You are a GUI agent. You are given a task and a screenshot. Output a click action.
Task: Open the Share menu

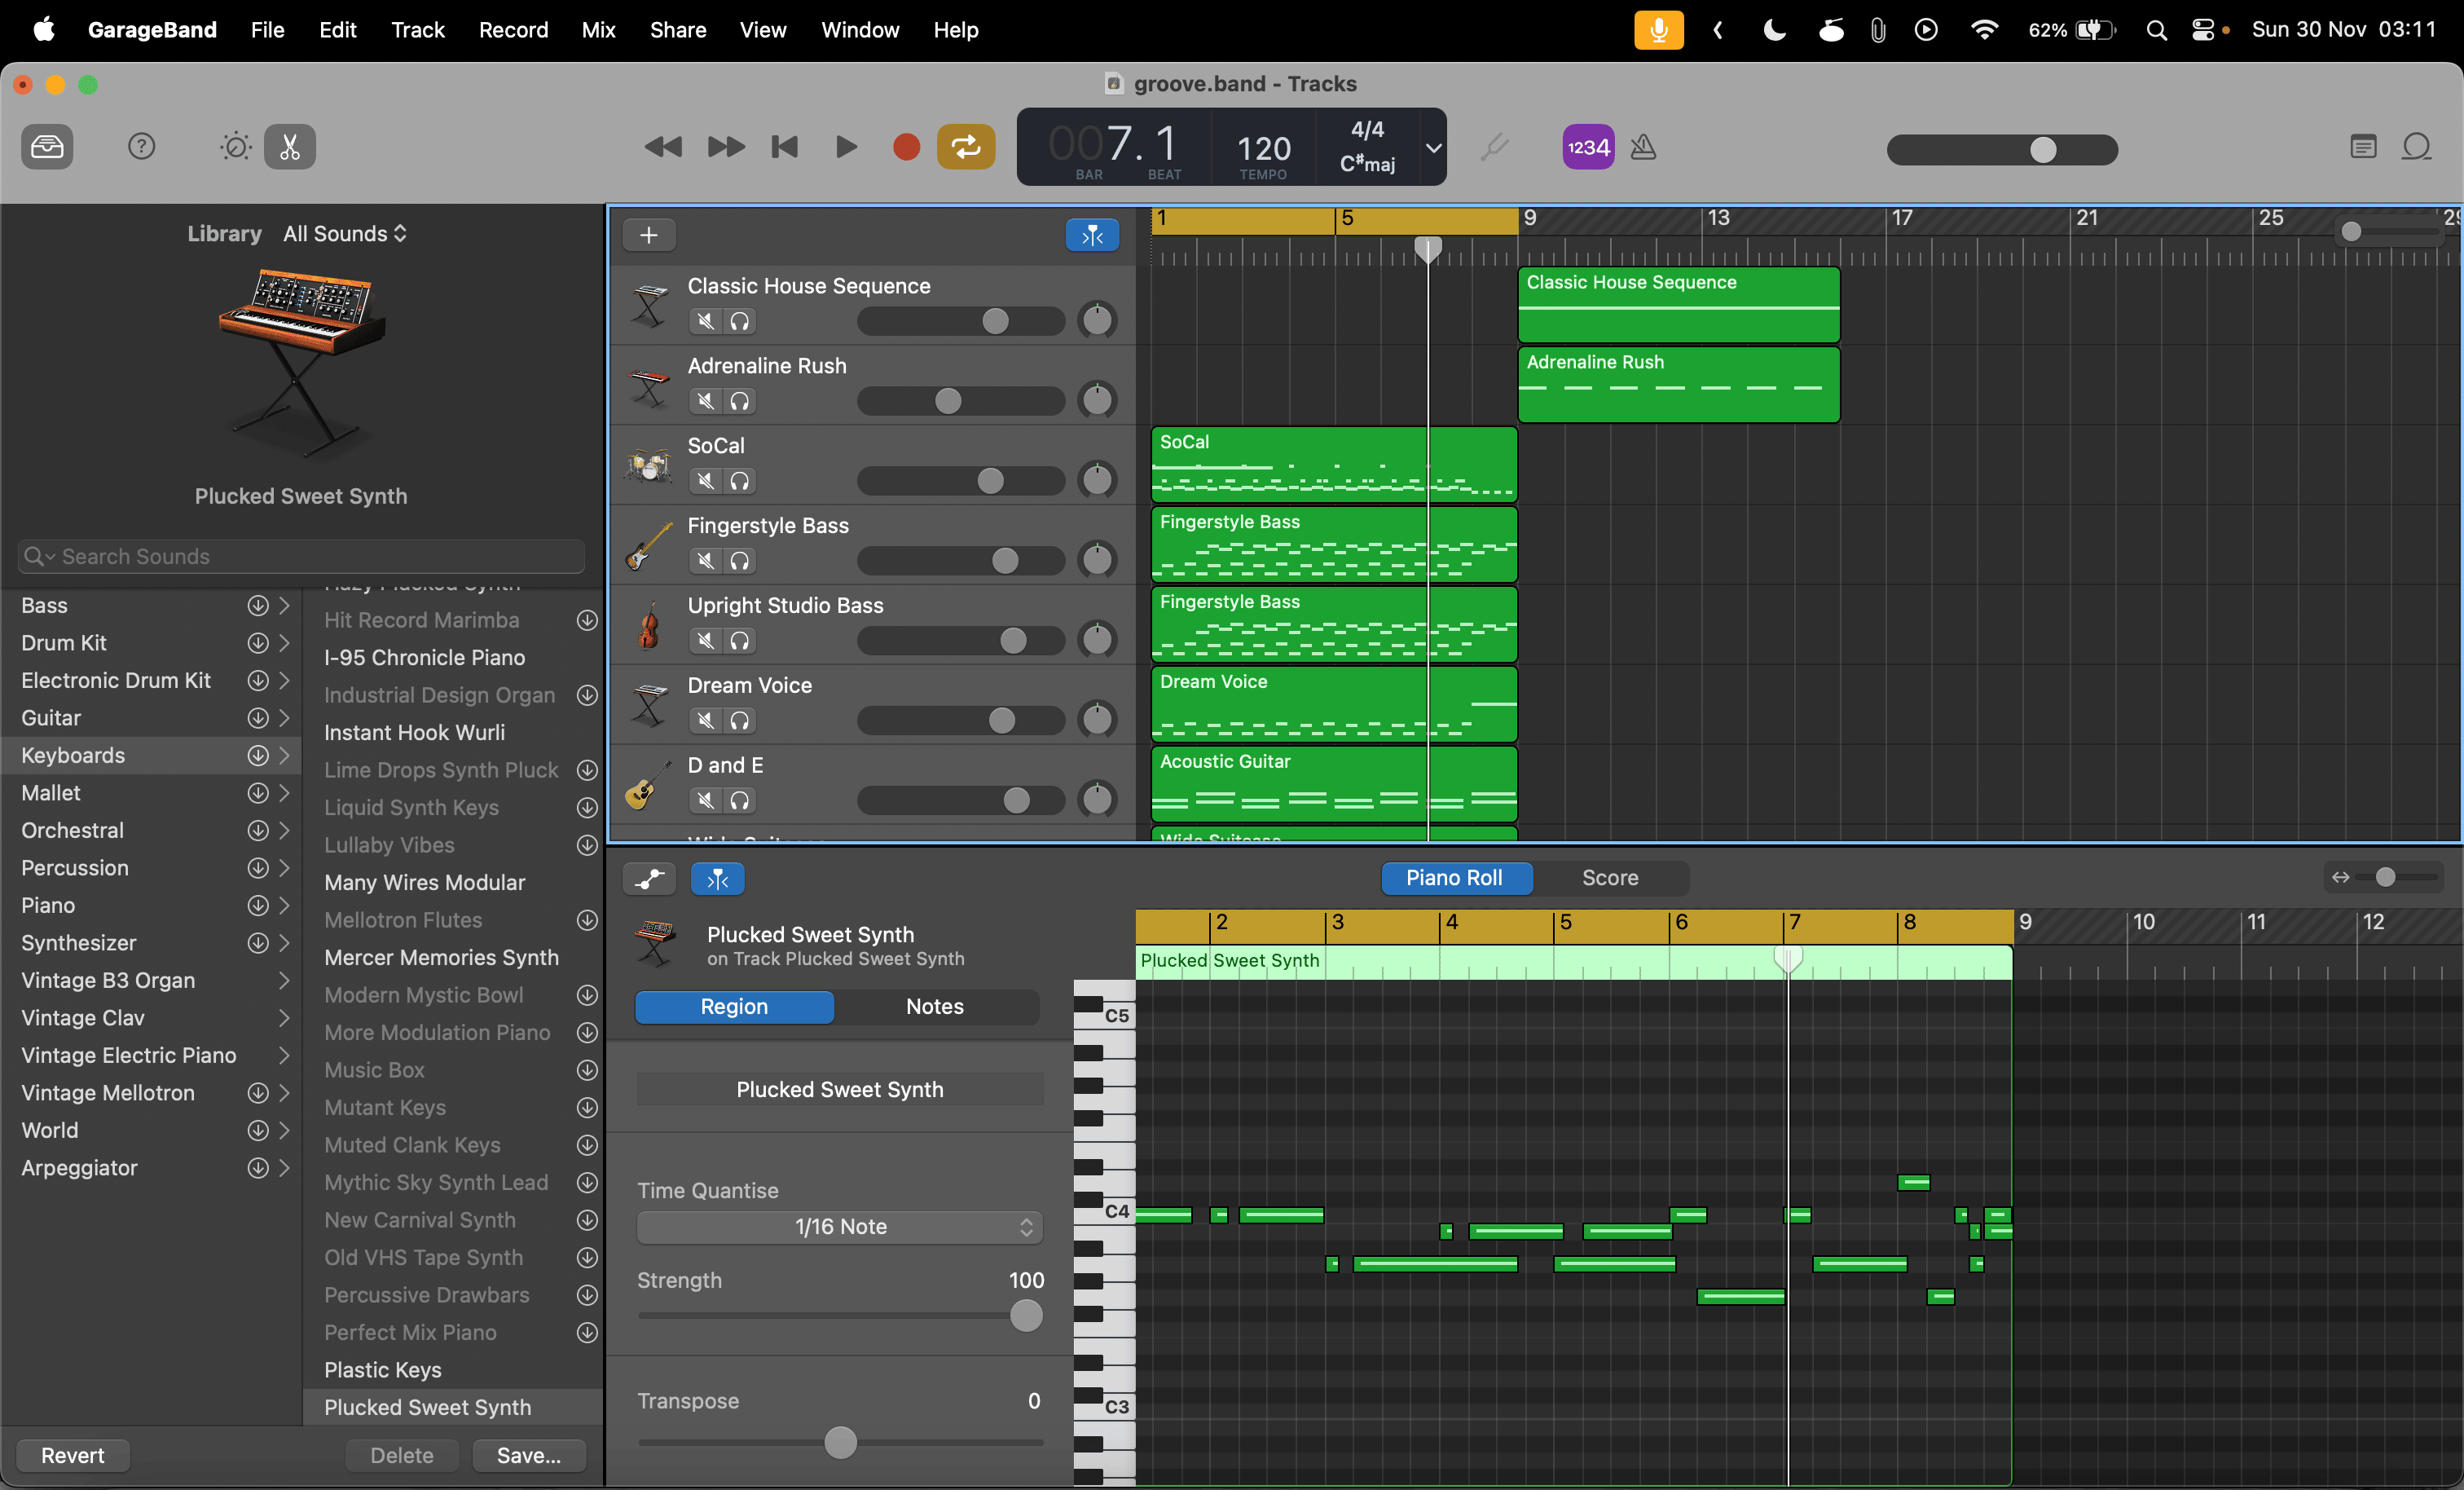coord(678,30)
